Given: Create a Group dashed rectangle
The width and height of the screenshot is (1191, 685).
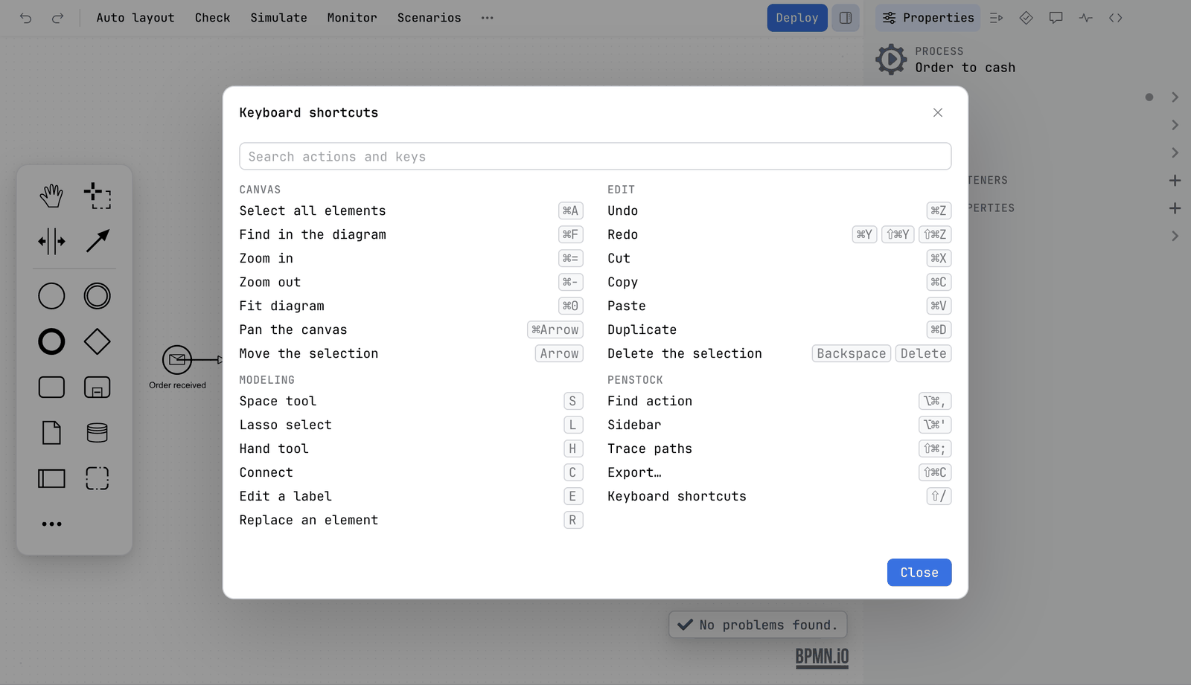Looking at the screenshot, I should click(98, 478).
